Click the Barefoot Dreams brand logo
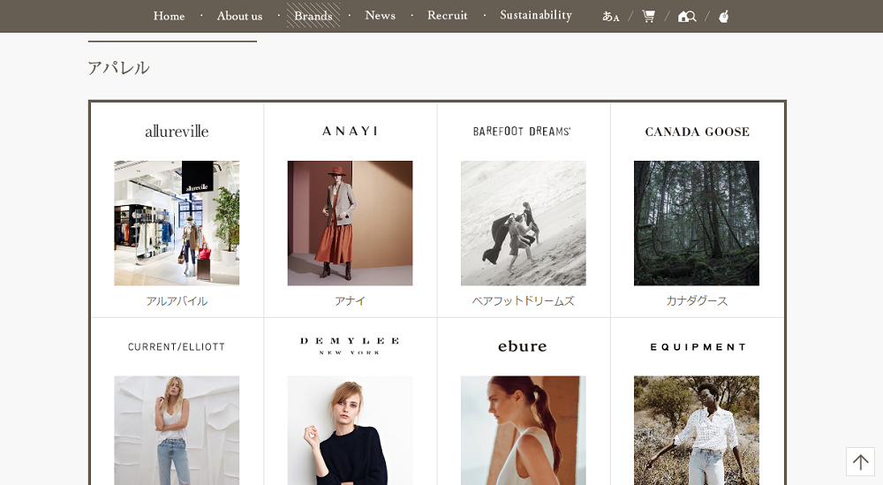883x485 pixels. pyautogui.click(x=522, y=132)
